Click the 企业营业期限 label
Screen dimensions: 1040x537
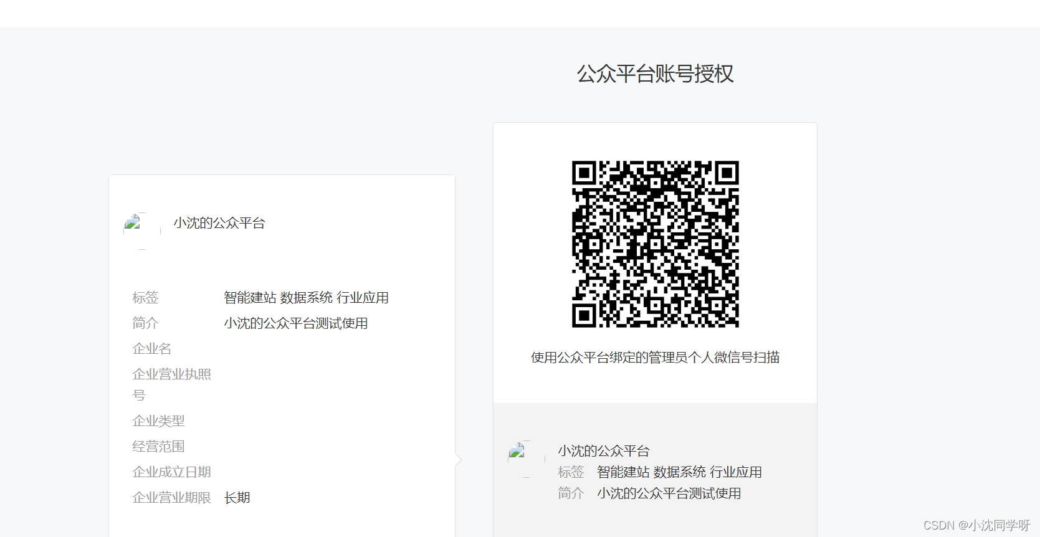point(171,498)
